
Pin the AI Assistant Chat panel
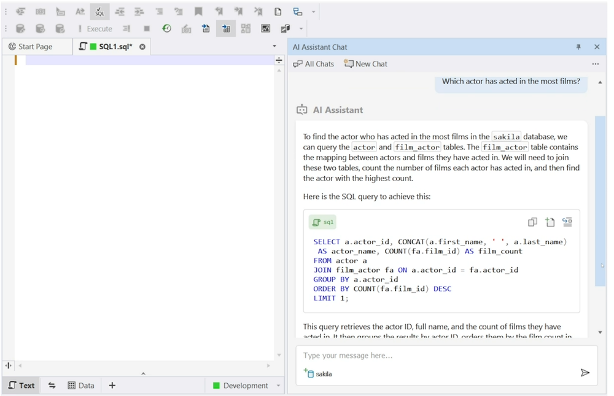pos(578,47)
